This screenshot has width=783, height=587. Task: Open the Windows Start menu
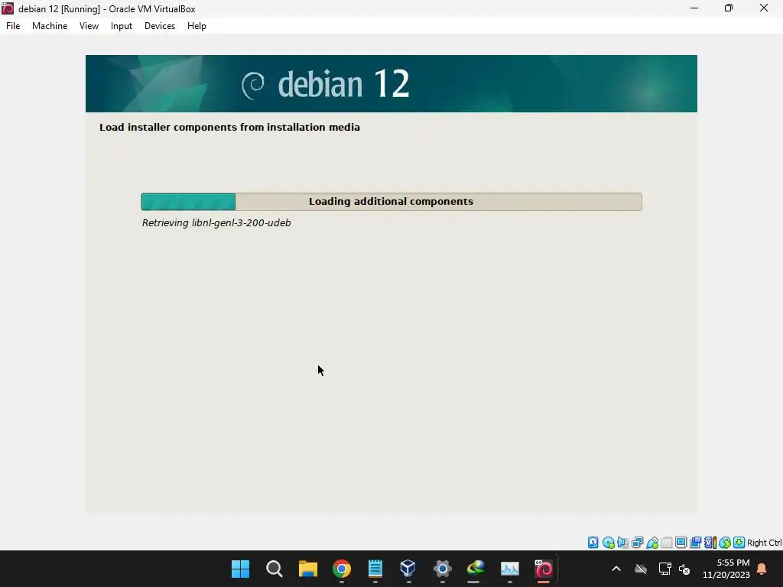(240, 569)
